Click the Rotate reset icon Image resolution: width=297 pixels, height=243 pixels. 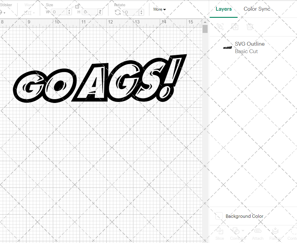tap(118, 12)
